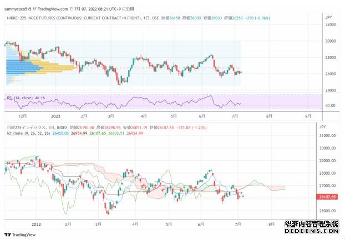345x239 pixels.
Task: Click the 24000 label on the futures price axis
Action: pos(331,90)
